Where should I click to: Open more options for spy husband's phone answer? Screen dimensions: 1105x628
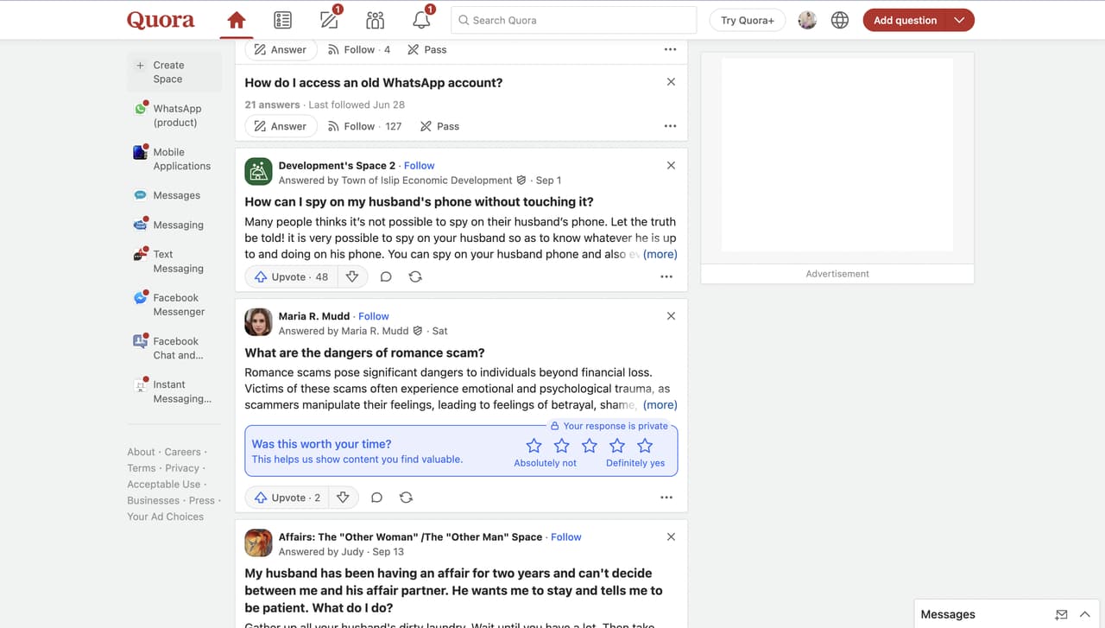pyautogui.click(x=666, y=276)
